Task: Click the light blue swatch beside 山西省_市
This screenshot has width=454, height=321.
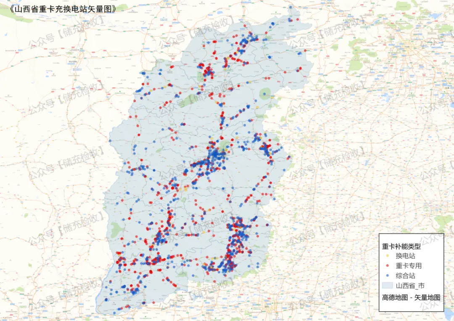Action: coord(388,285)
